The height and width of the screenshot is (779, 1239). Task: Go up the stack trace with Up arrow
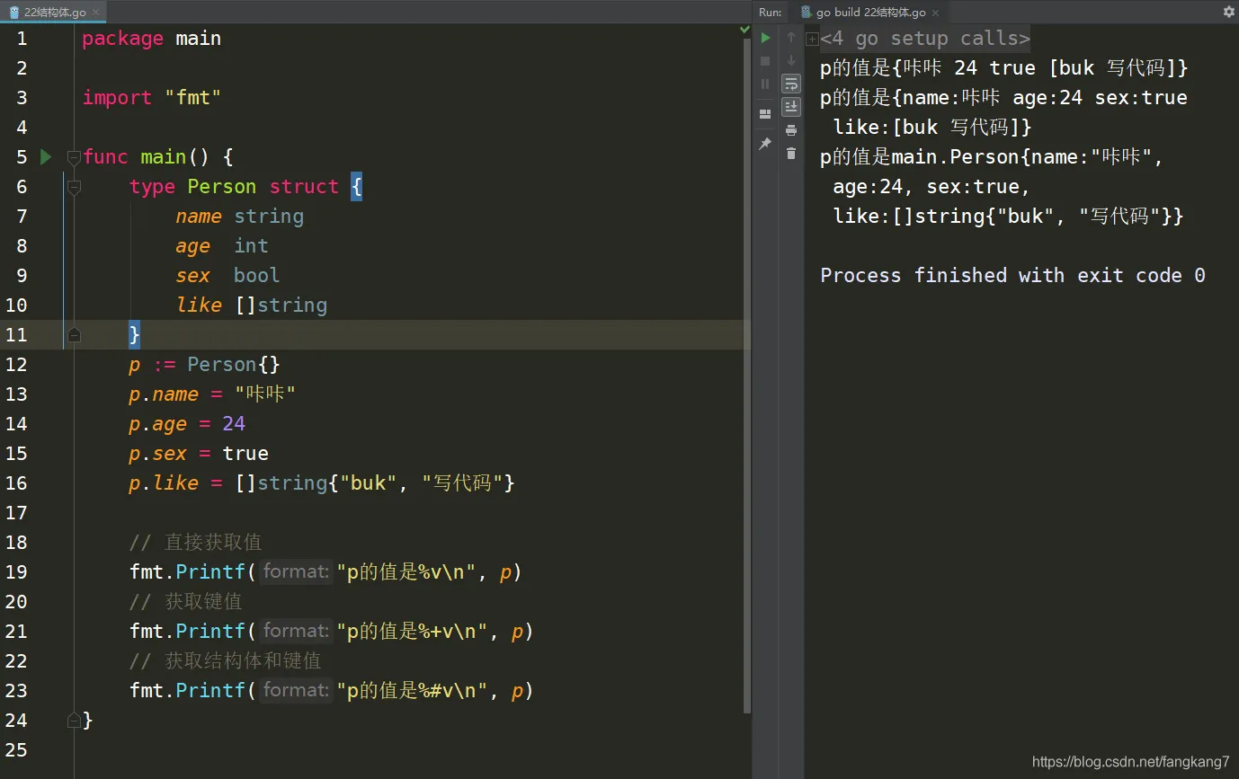pos(791,38)
